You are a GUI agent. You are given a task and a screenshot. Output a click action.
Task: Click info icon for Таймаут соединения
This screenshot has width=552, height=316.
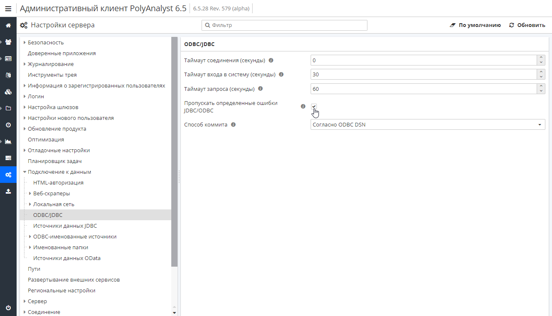pos(271,60)
